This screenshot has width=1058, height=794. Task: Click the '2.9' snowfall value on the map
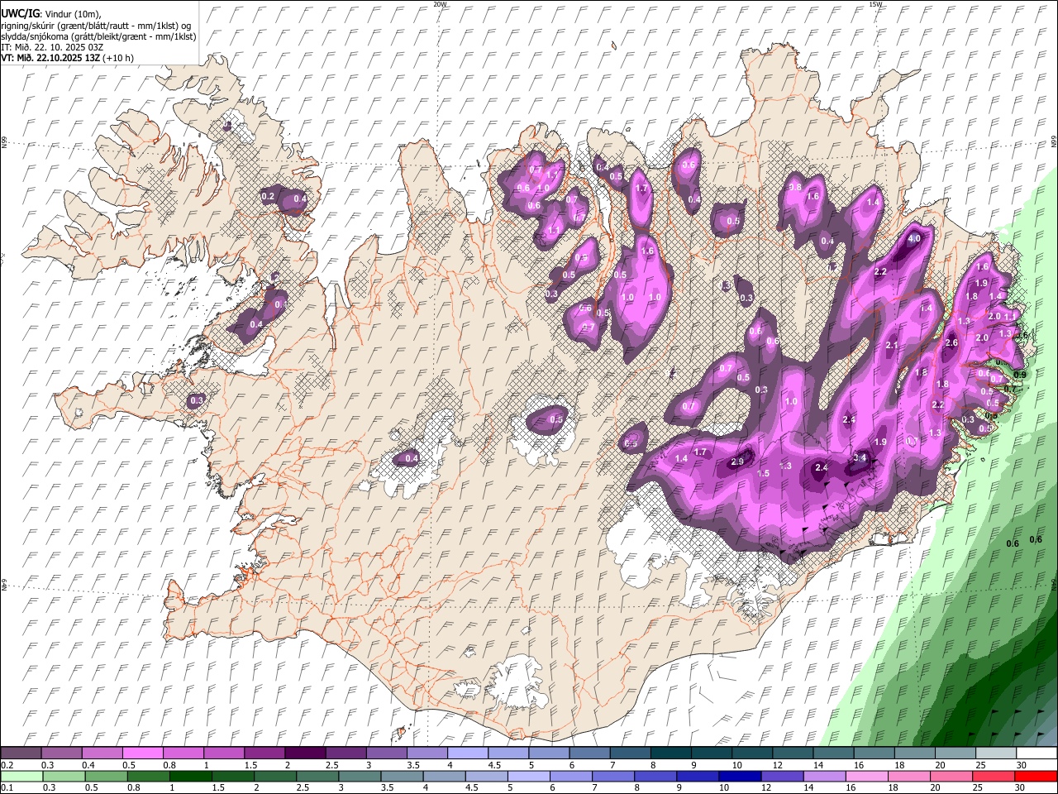[x=737, y=462]
